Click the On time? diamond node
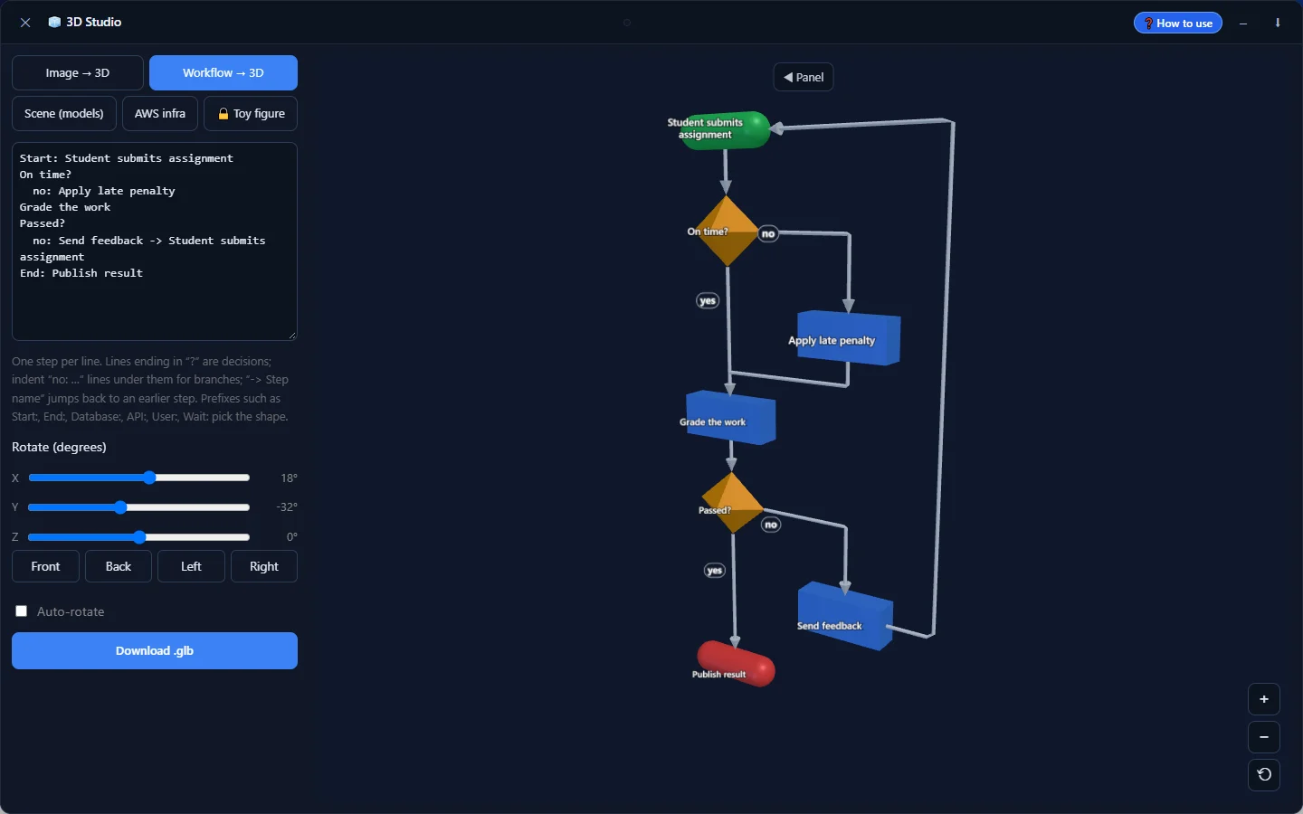This screenshot has width=1303, height=814. (727, 232)
